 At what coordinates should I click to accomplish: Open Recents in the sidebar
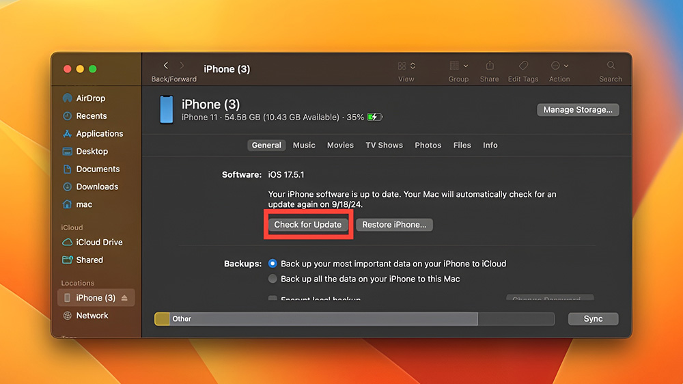pos(85,116)
